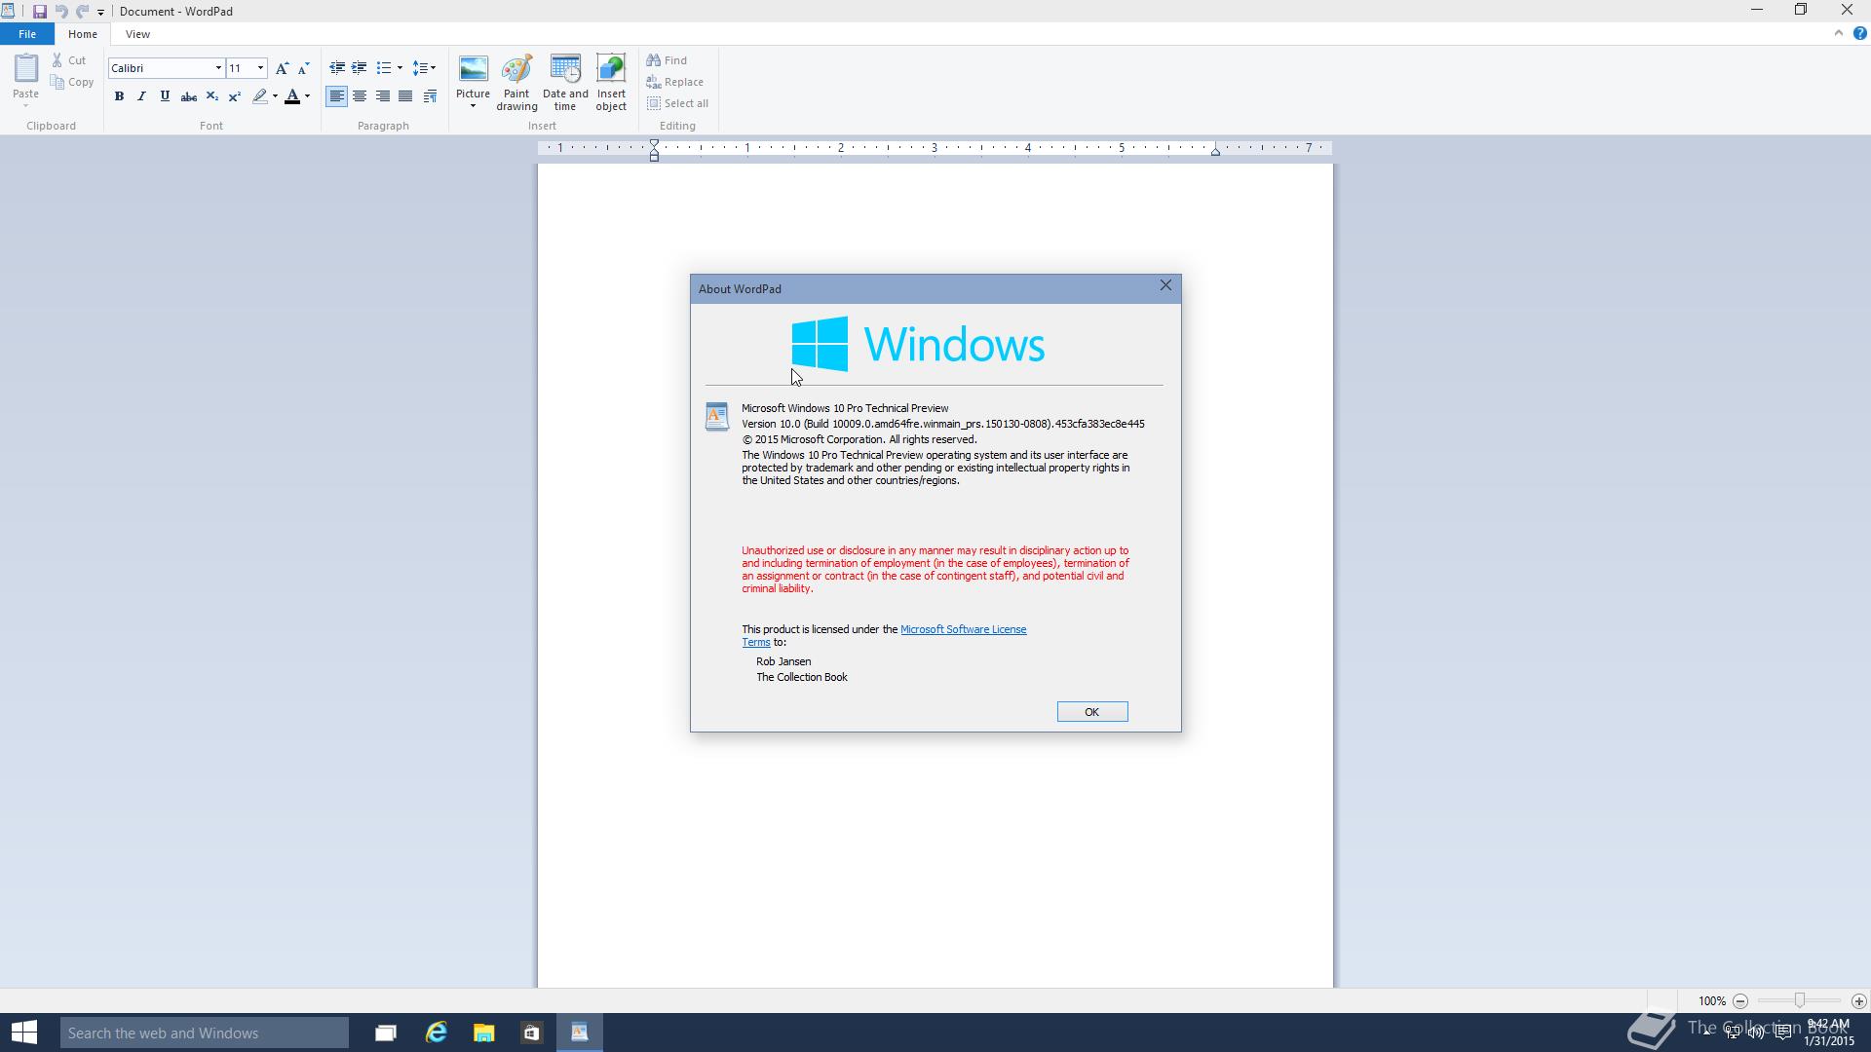Open the Windows Start button
The image size is (1871, 1052).
pyautogui.click(x=24, y=1033)
